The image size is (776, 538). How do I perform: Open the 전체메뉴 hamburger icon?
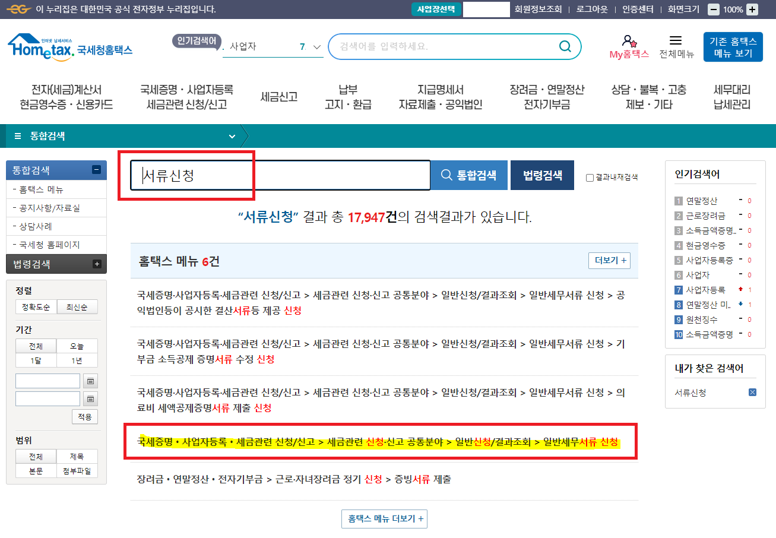point(676,42)
